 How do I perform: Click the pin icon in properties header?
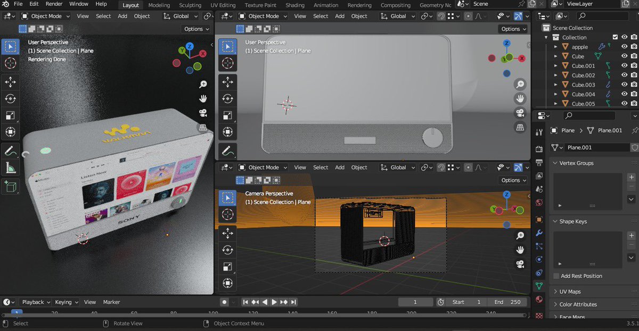pyautogui.click(x=634, y=130)
